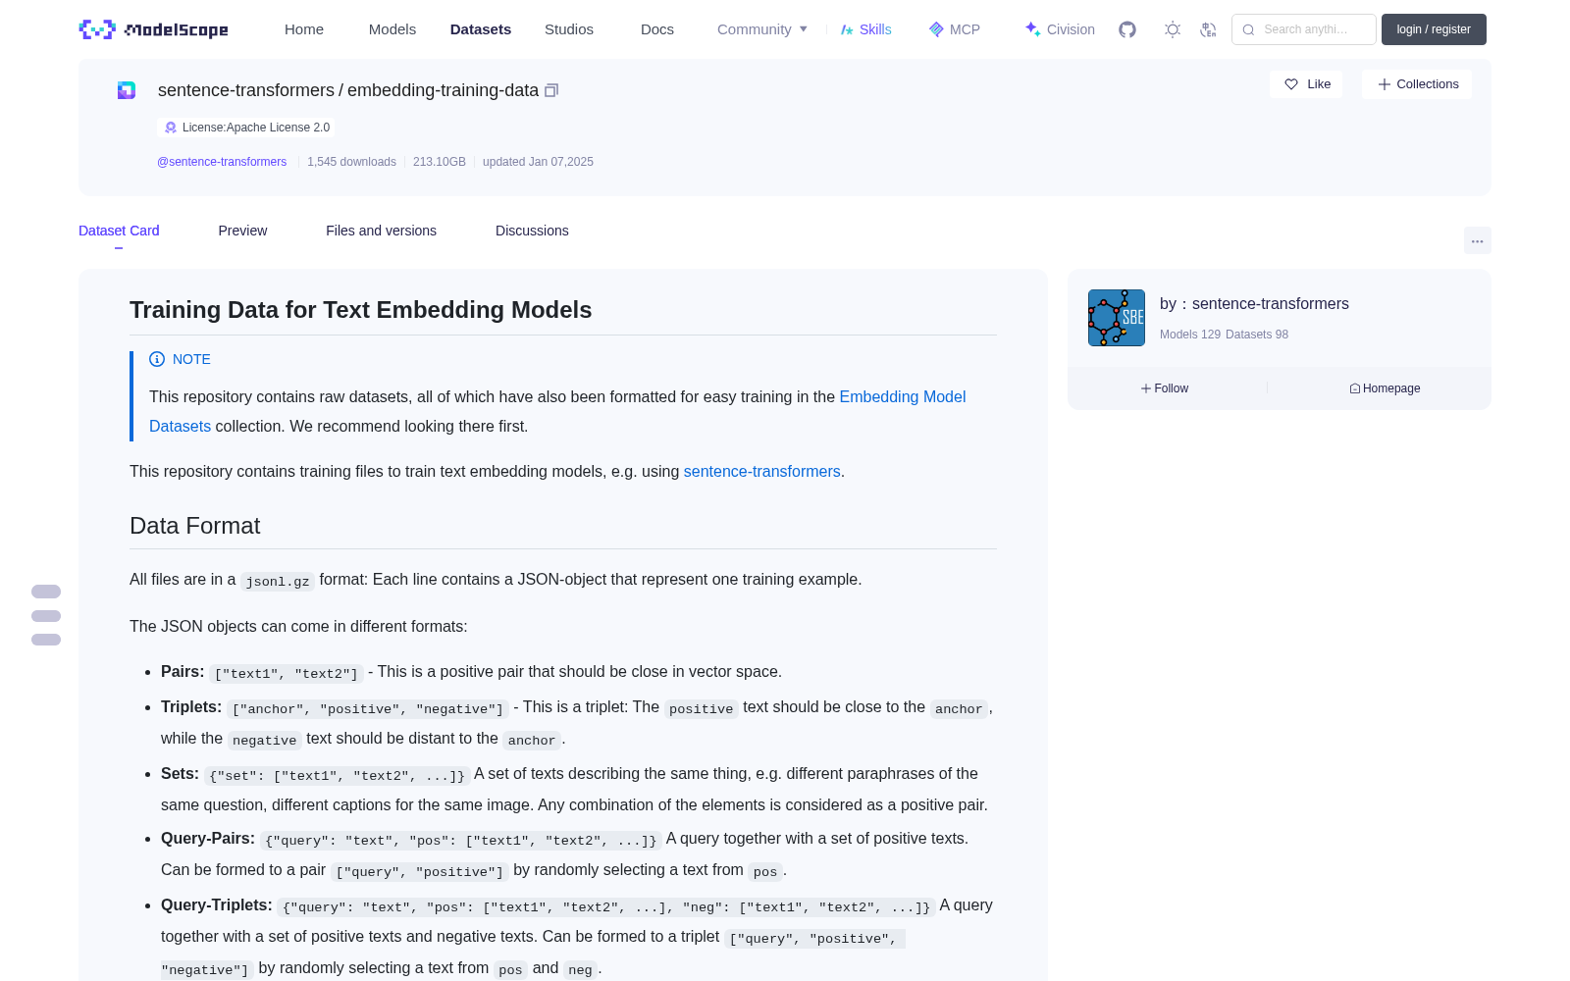Open floating table-of-contents lines icon
This screenshot has width=1570, height=981.
pyautogui.click(x=46, y=615)
